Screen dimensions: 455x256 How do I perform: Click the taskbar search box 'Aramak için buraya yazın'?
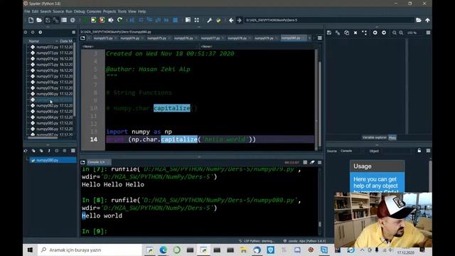[90, 250]
